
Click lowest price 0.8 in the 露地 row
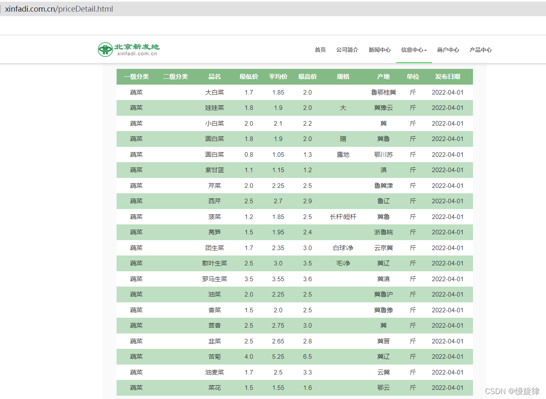tap(249, 155)
